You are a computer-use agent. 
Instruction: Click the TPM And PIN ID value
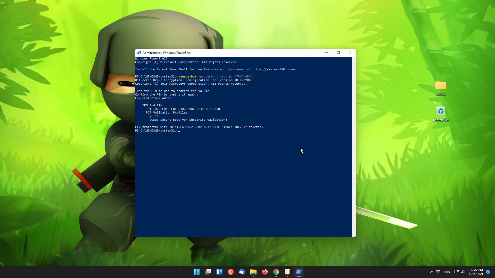187,109
